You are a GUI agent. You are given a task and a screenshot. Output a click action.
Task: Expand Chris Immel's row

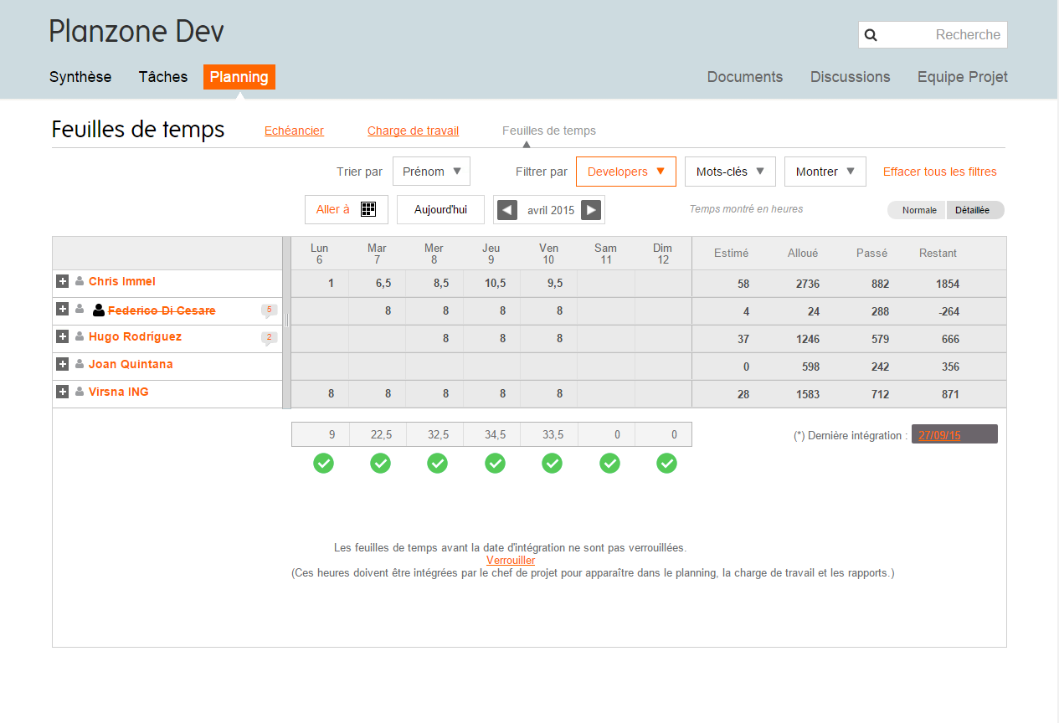click(62, 281)
